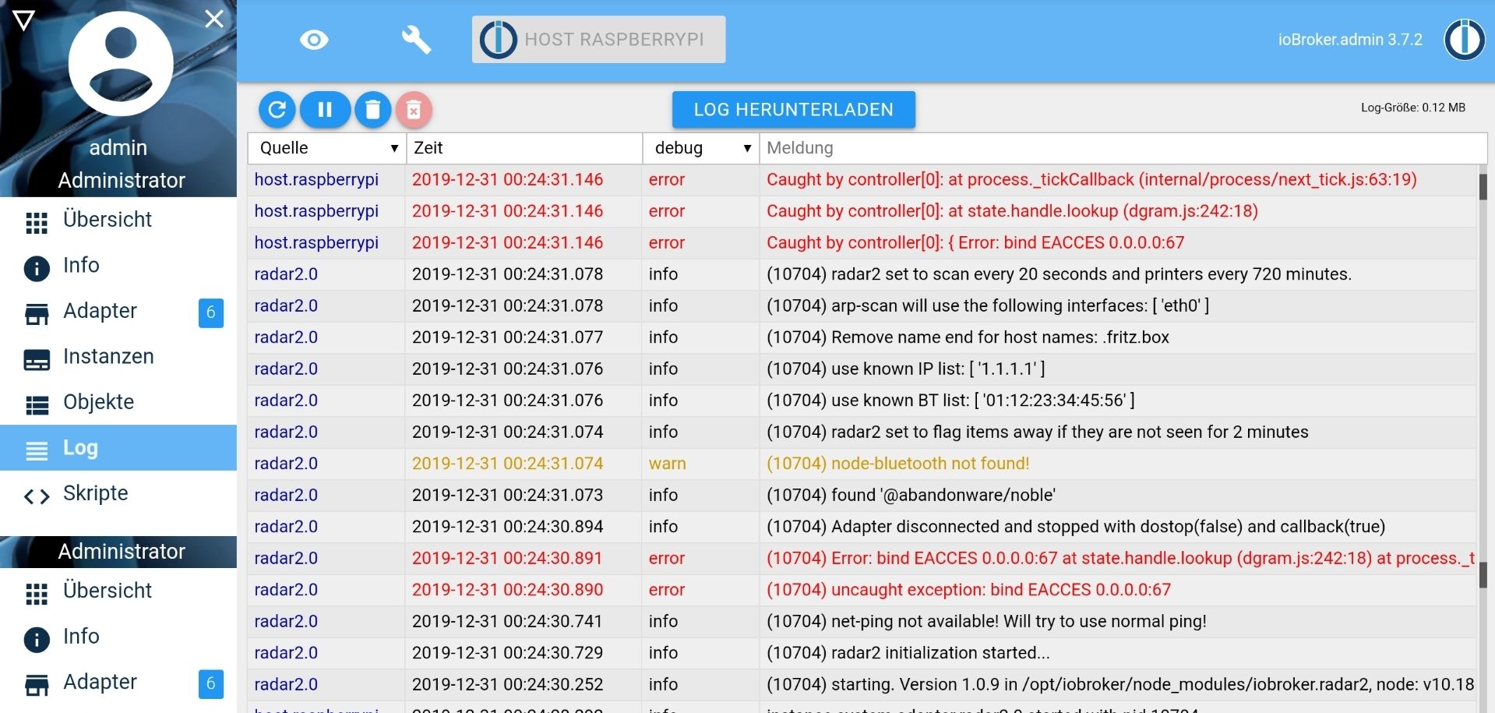Click the lower Administrator section header
This screenshot has height=713, width=1495.
118,552
